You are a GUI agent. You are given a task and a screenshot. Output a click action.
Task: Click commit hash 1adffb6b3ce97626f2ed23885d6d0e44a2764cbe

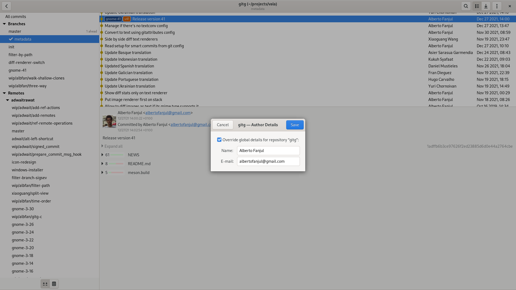click(470, 146)
